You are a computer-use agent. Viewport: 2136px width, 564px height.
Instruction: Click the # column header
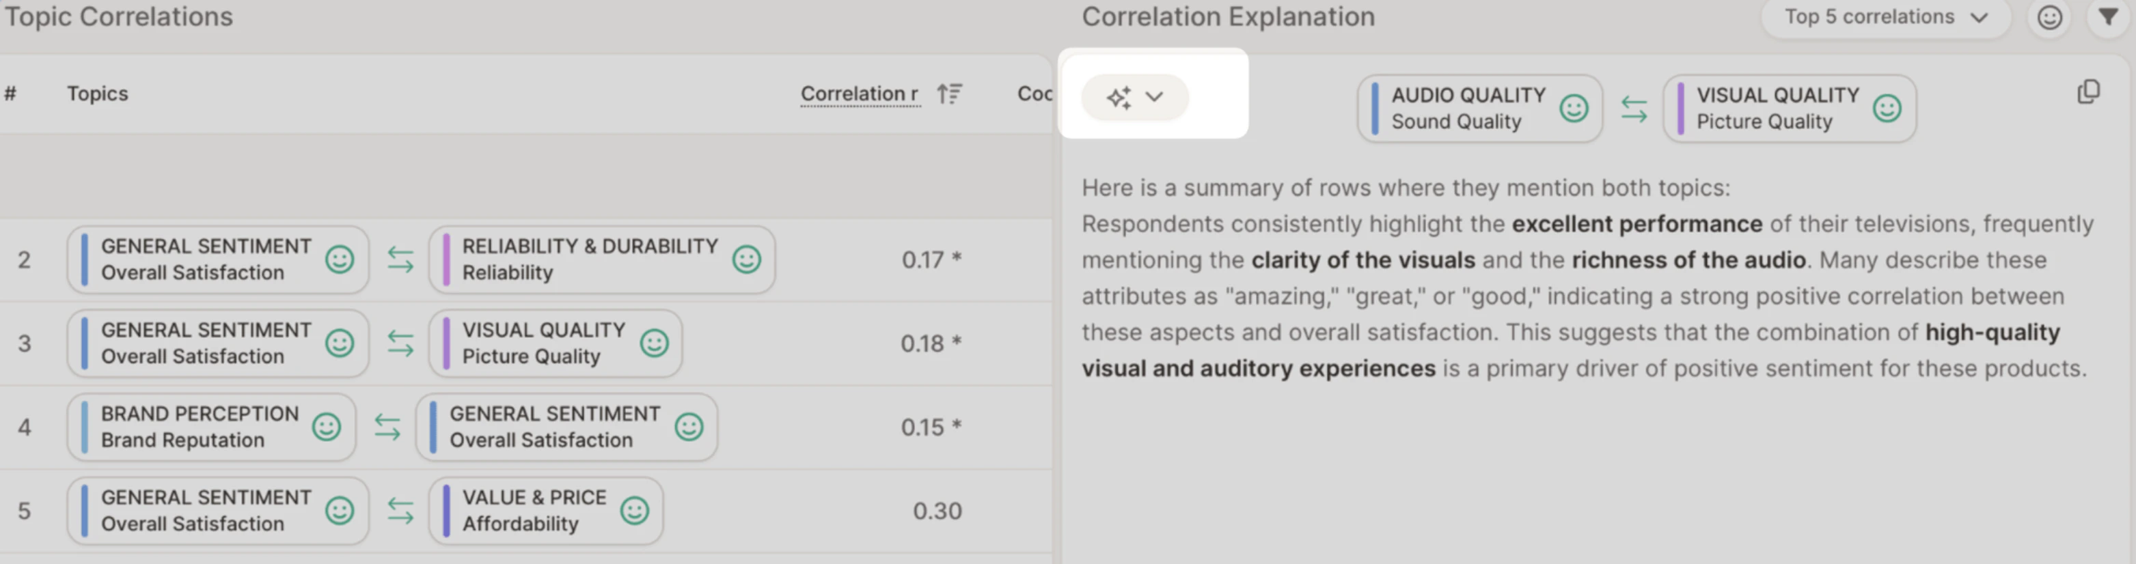[x=10, y=94]
